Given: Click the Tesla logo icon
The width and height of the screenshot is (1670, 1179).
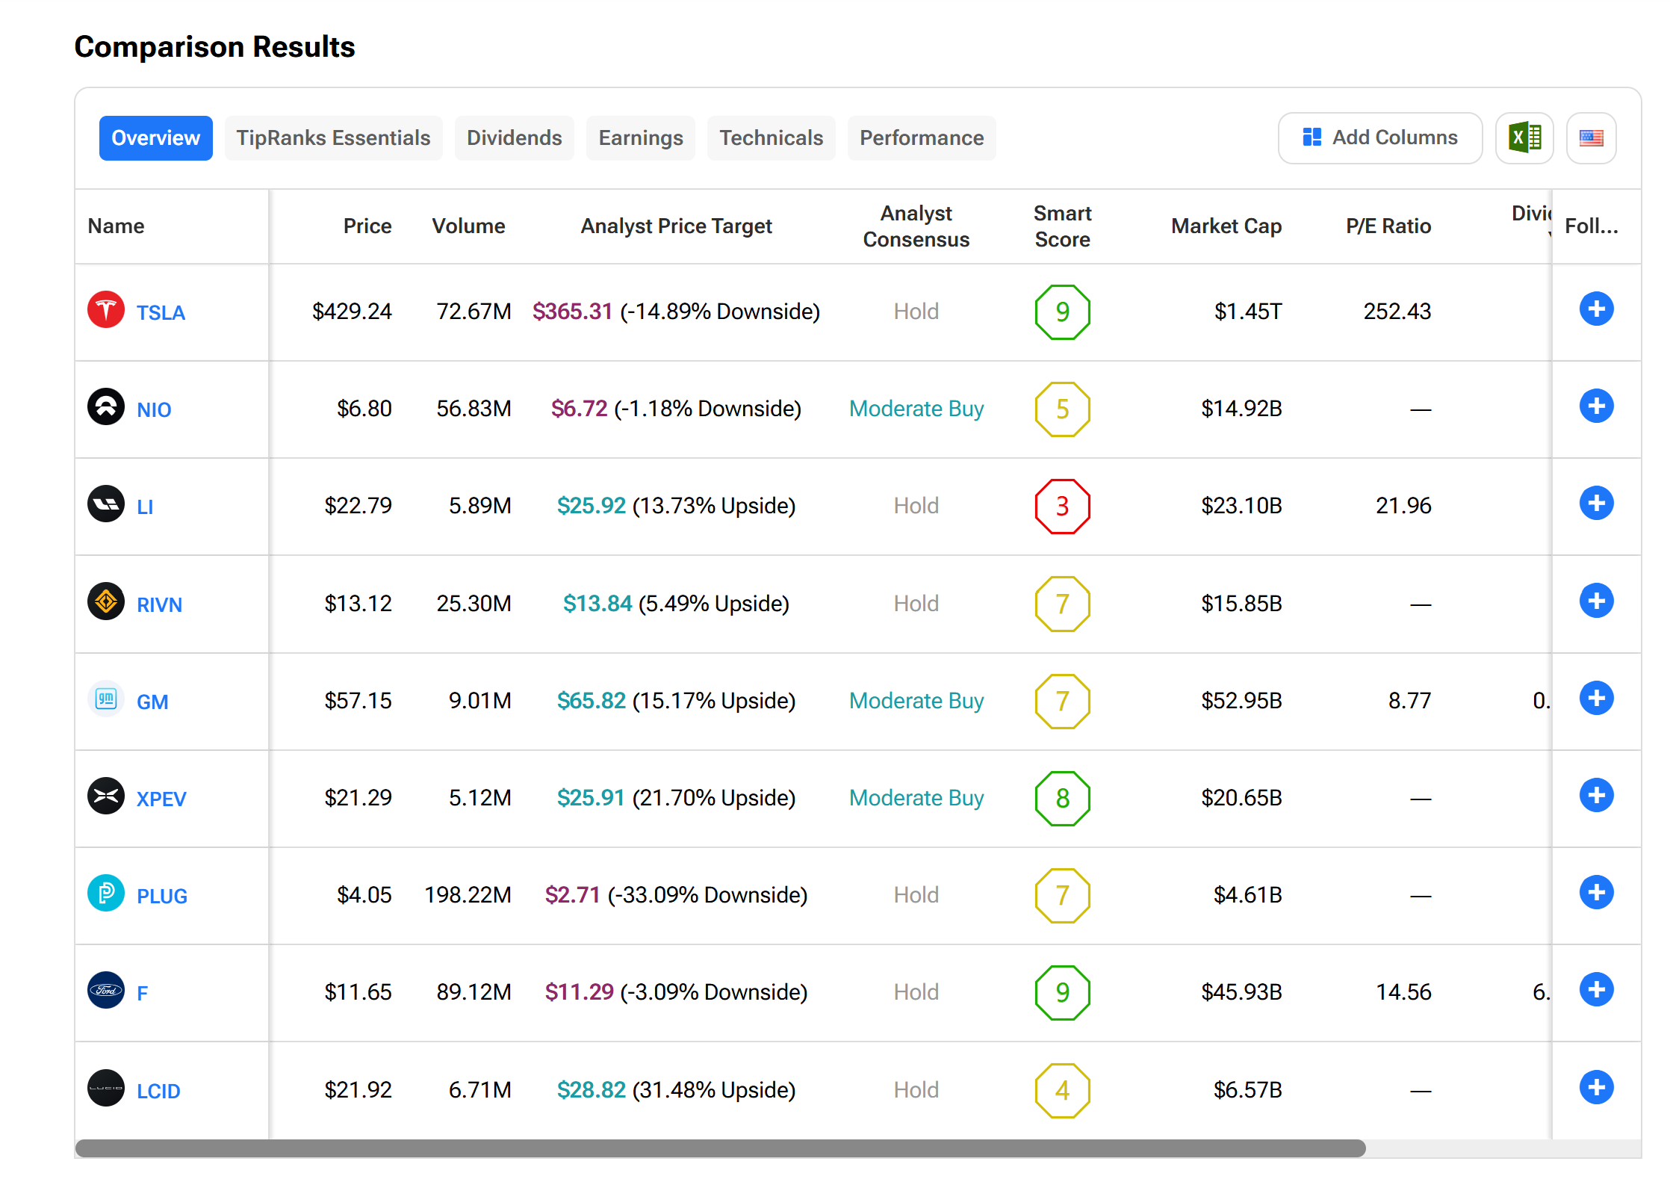Looking at the screenshot, I should click(106, 309).
